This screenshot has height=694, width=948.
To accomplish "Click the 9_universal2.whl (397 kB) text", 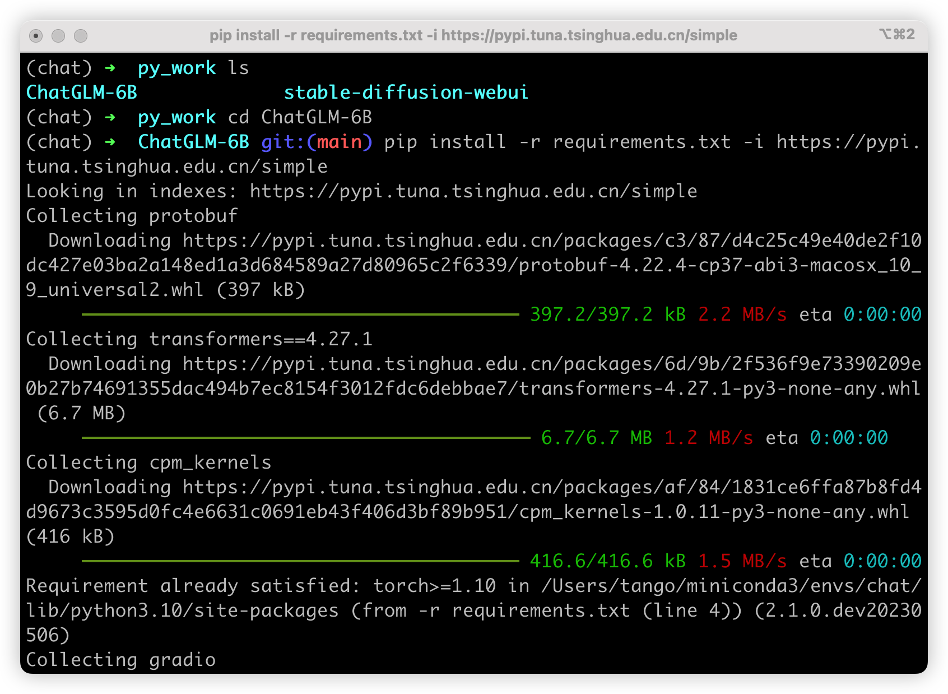I will click(x=166, y=290).
